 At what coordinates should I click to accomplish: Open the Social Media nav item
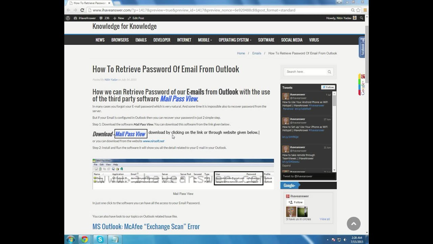[292, 40]
